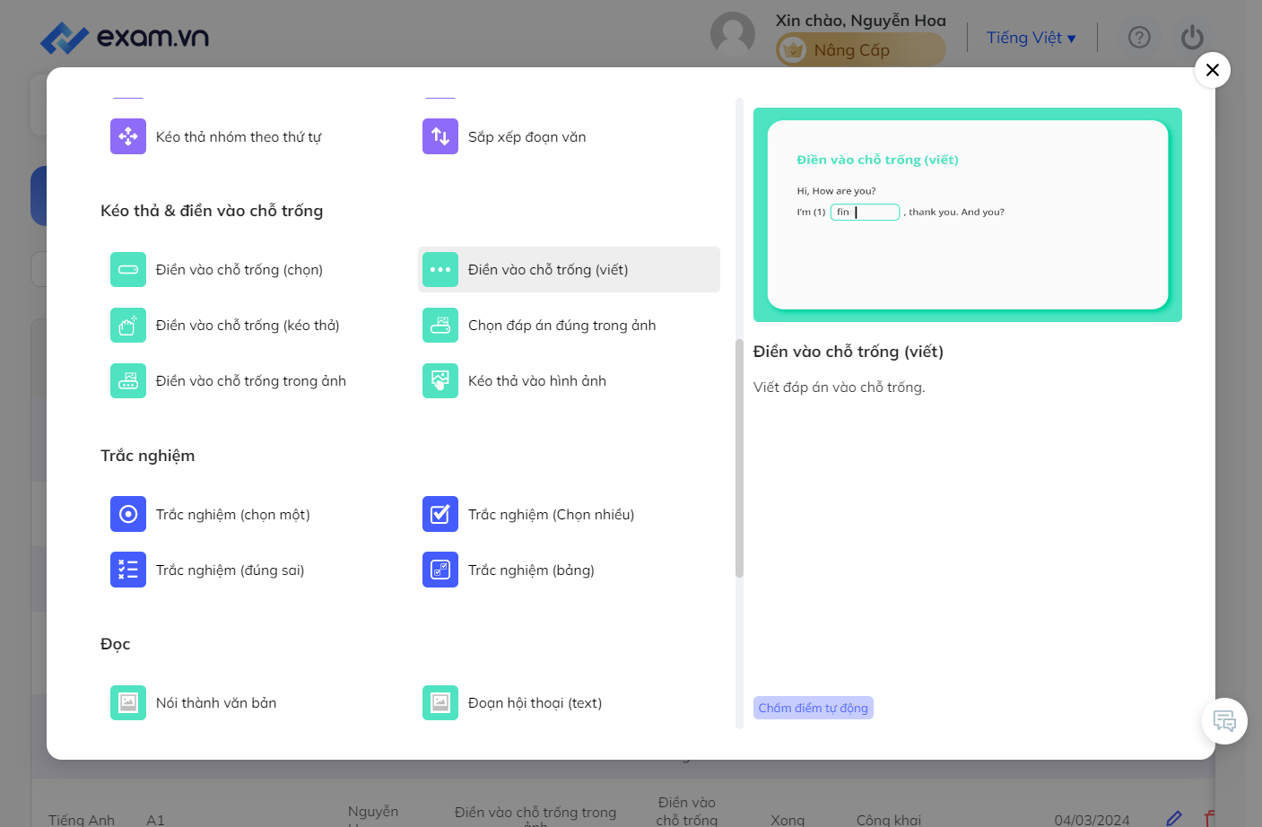Click the 'Đoạn hội thoại (text)' icon
The image size is (1262, 827).
[440, 702]
